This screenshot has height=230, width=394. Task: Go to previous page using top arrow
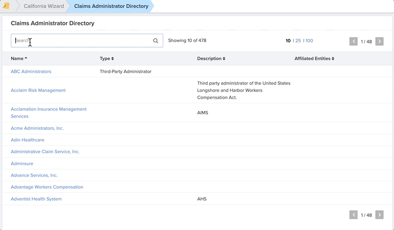[x=353, y=41]
